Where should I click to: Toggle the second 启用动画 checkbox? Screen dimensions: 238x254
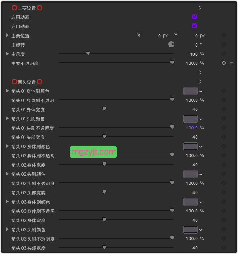[x=194, y=26]
